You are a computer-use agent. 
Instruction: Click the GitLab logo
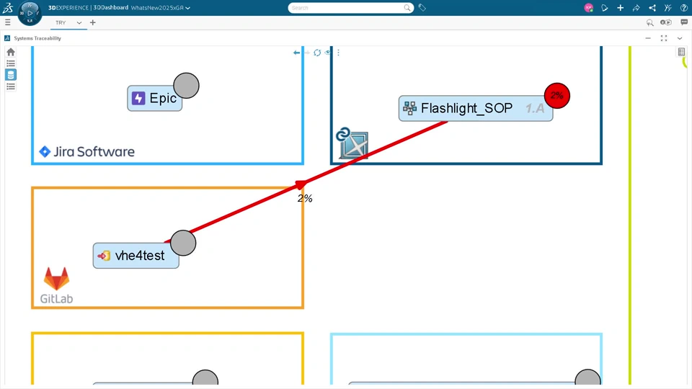[56, 285]
